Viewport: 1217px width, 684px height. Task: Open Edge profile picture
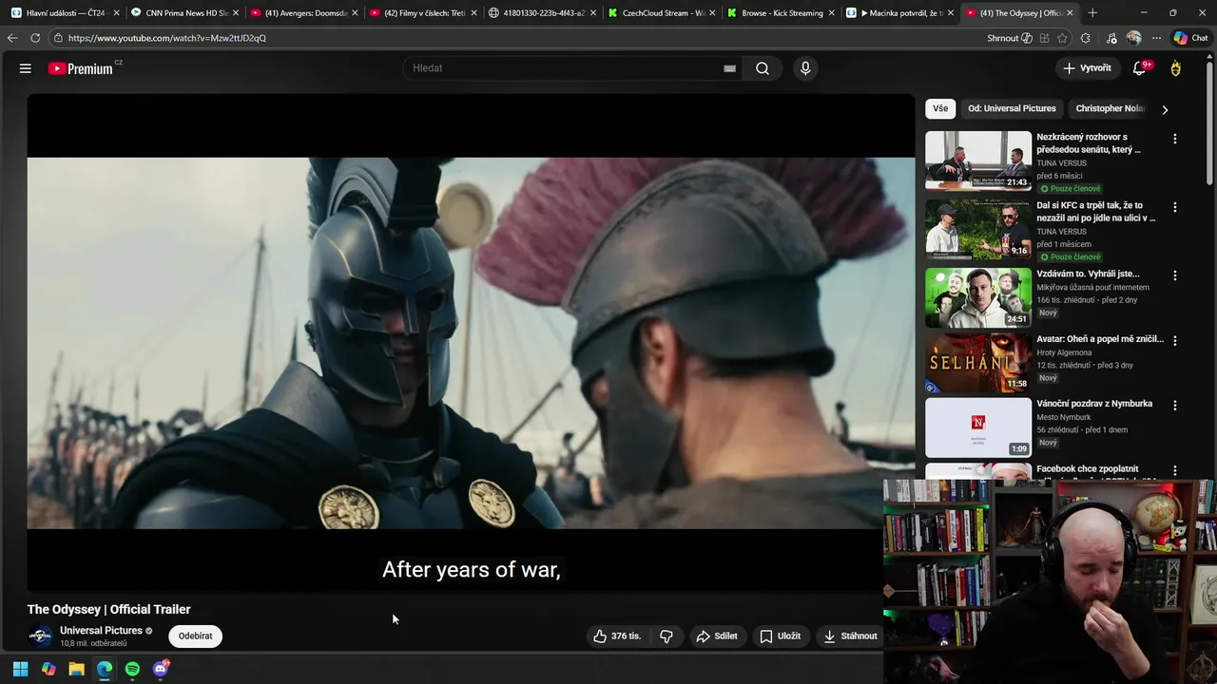pos(1133,38)
